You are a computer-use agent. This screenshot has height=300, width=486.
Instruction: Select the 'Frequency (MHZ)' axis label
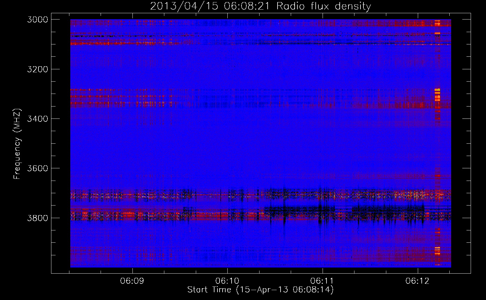(17, 144)
